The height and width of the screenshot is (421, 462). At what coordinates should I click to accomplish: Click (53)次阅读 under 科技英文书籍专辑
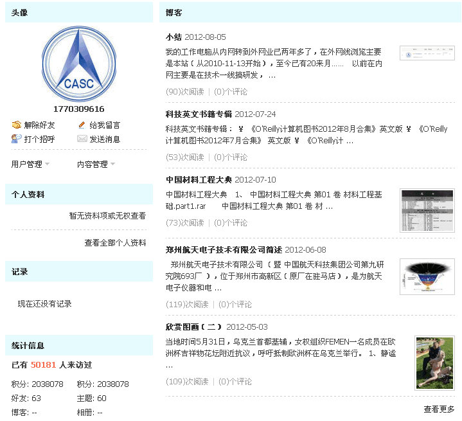(185, 157)
